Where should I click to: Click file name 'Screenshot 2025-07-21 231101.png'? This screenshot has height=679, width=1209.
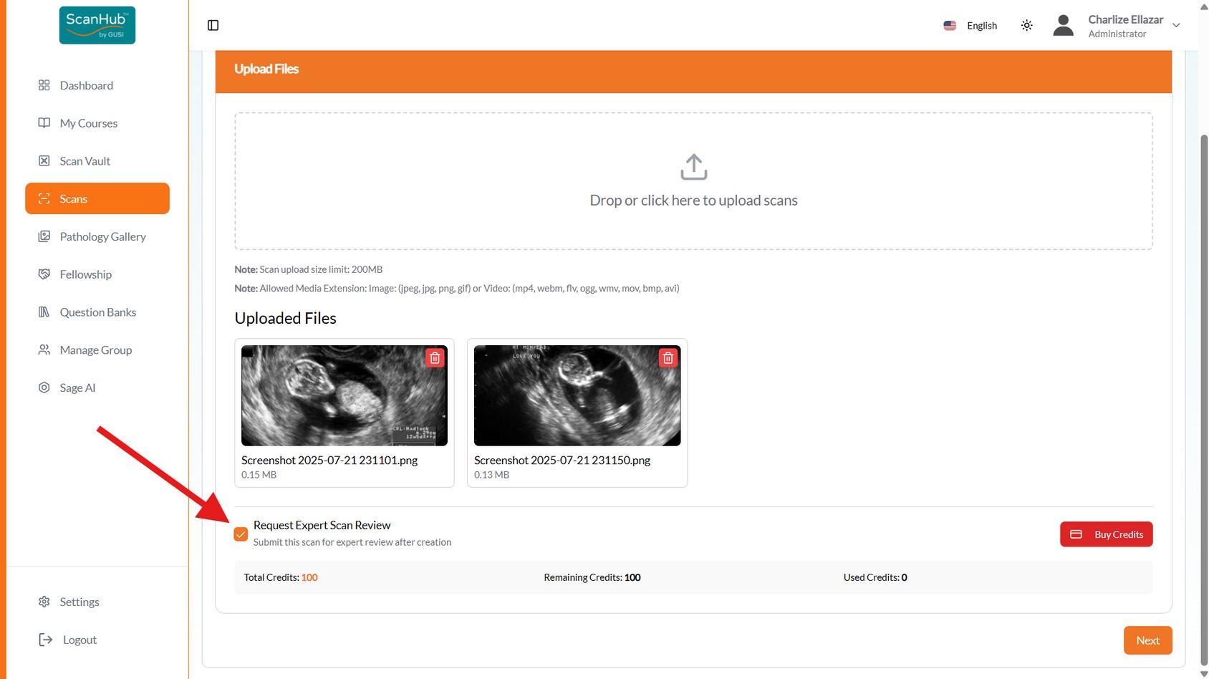(329, 461)
